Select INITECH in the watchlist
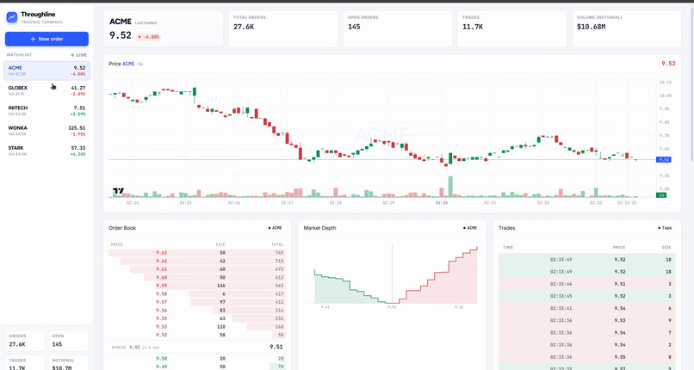This screenshot has width=694, height=370. 46,110
